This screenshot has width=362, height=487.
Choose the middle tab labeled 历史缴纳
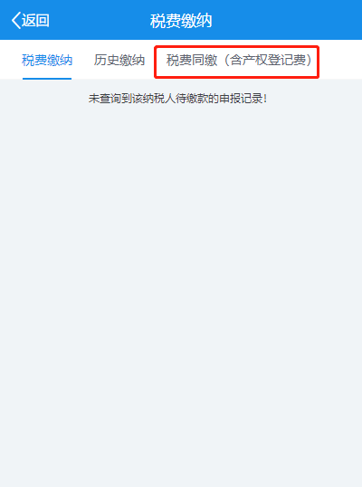click(119, 61)
